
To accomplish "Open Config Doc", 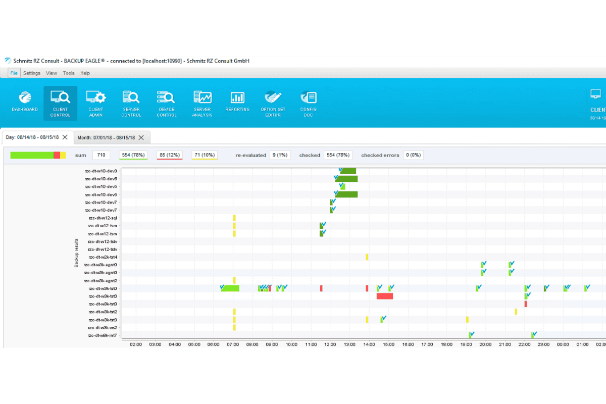I will 308,103.
